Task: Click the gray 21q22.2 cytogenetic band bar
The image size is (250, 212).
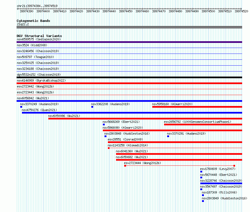Action: 129,27
